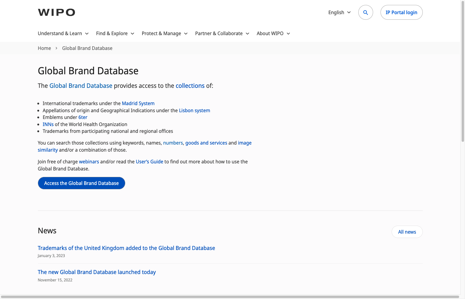Expand About WIPO menu

(273, 33)
